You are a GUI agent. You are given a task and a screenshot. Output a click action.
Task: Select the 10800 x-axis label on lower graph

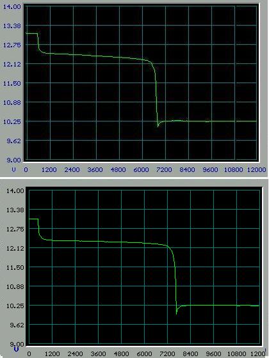[x=237, y=354]
